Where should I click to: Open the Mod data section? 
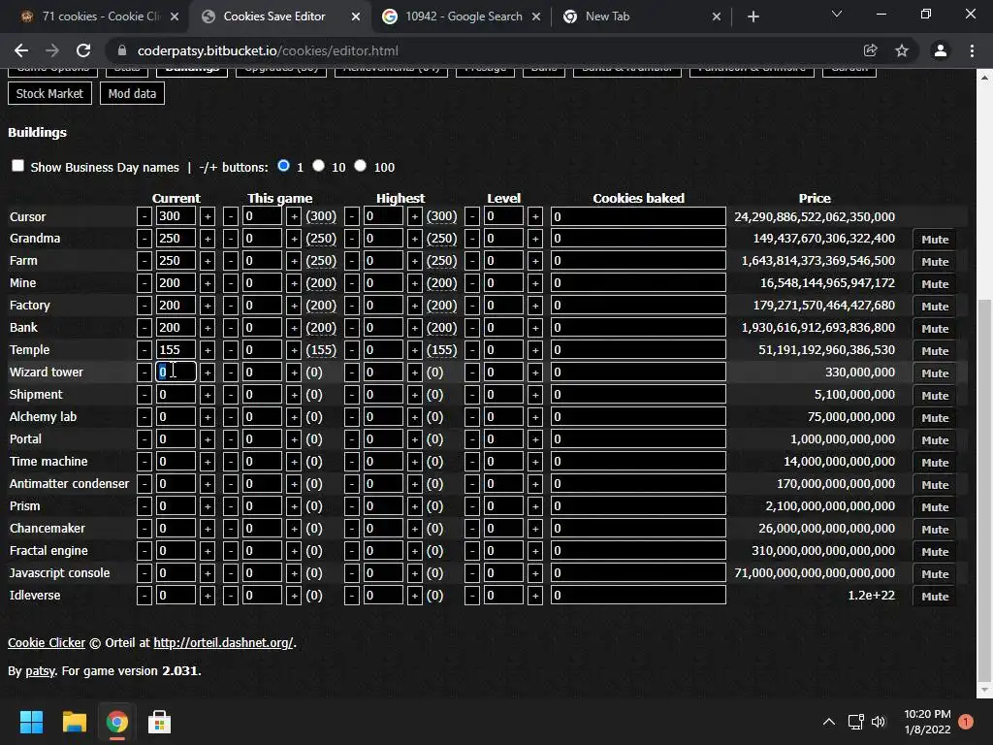[x=132, y=94]
